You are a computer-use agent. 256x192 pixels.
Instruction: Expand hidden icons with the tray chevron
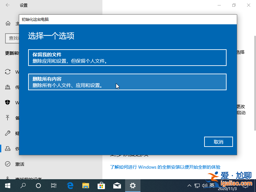[189, 185]
